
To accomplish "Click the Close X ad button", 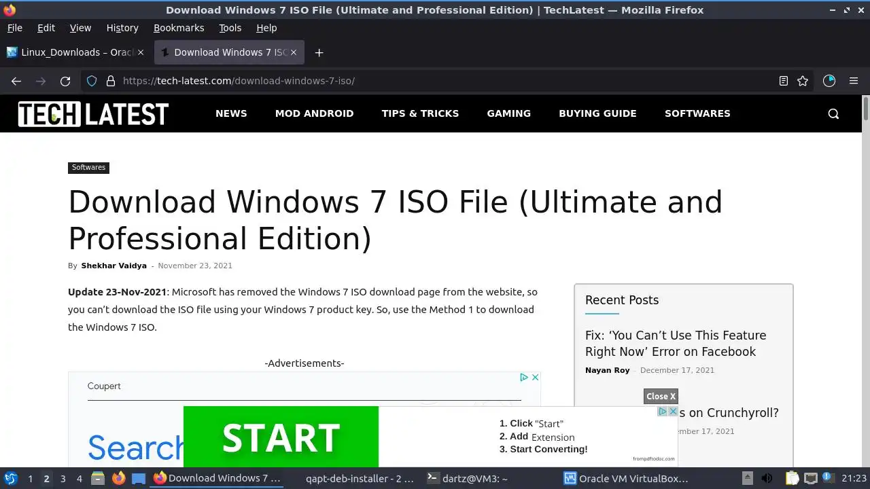I will pyautogui.click(x=661, y=397).
